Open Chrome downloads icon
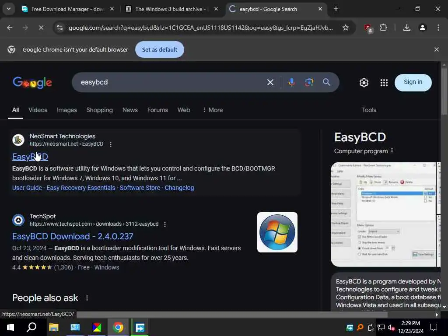 (x=406, y=28)
